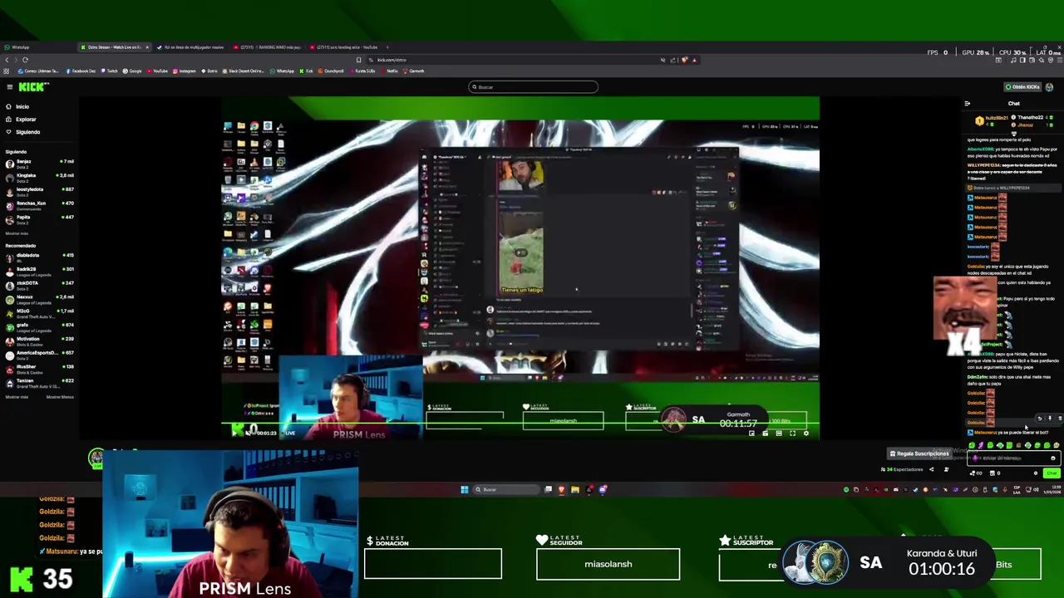Open Garmoth bookmark
The image size is (1064, 598).
click(414, 71)
